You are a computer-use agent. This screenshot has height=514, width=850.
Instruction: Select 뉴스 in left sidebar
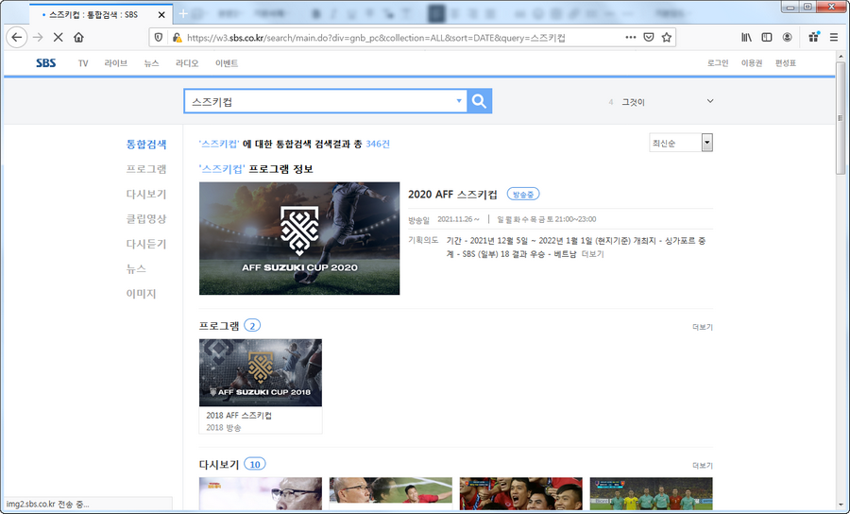[136, 269]
